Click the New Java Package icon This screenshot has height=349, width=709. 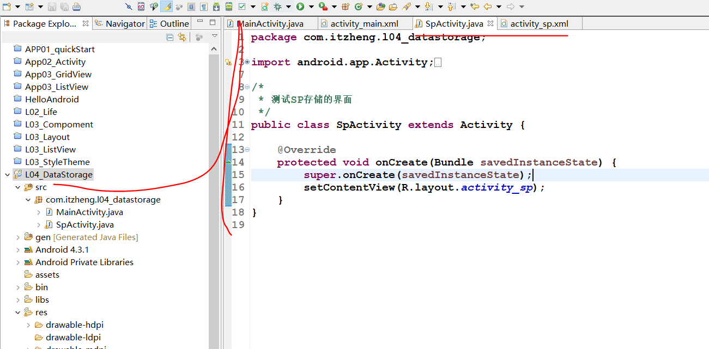pyautogui.click(x=346, y=7)
